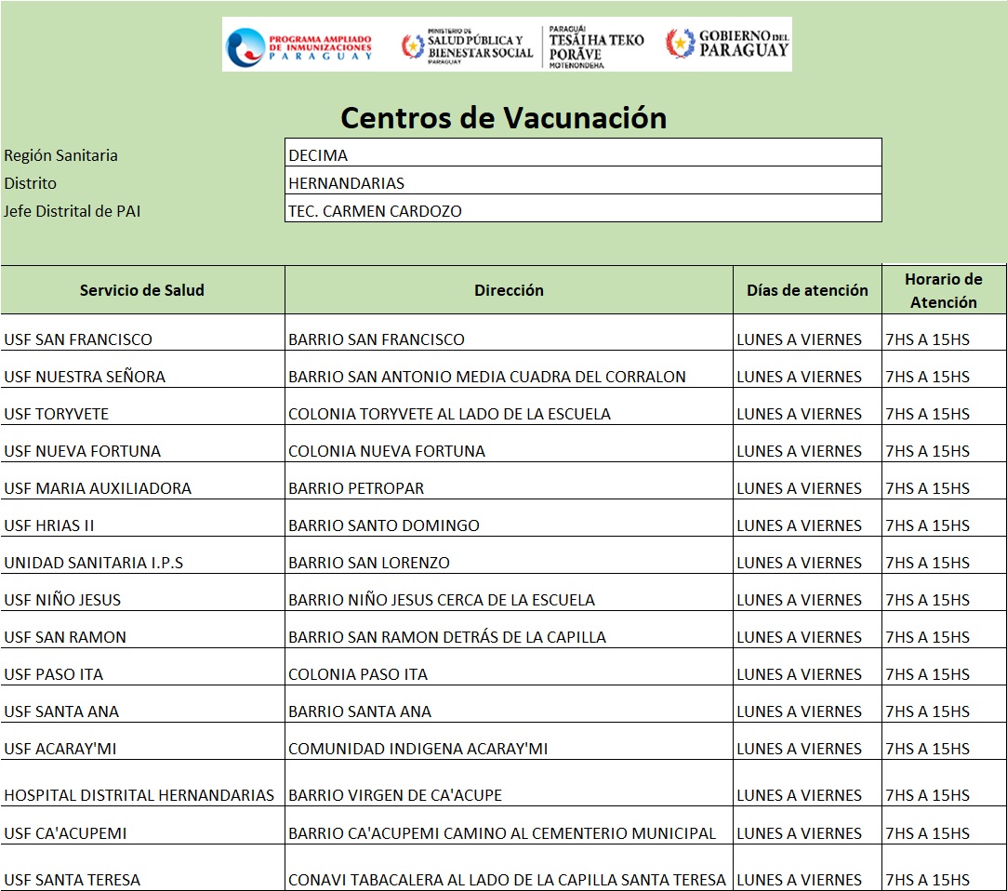Select the Centros de Vacunación title

pos(503,118)
